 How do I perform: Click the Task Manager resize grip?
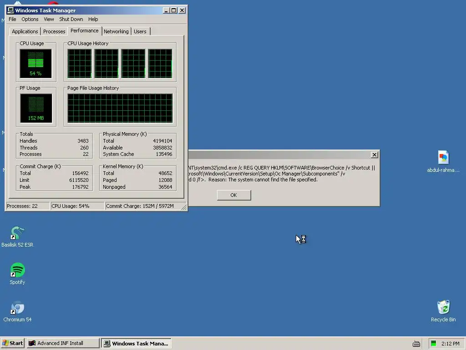click(x=184, y=207)
